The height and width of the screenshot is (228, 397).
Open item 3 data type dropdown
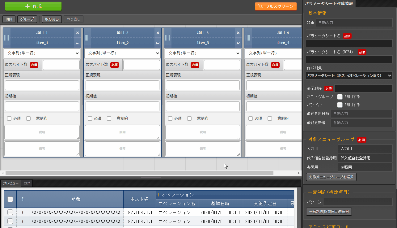(203, 53)
